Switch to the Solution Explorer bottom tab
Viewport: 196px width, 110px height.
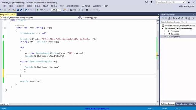coord(168,104)
